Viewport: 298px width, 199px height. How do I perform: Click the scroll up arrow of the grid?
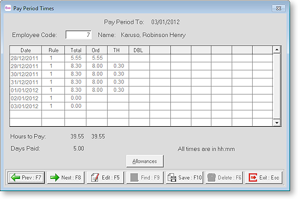(x=277, y=50)
